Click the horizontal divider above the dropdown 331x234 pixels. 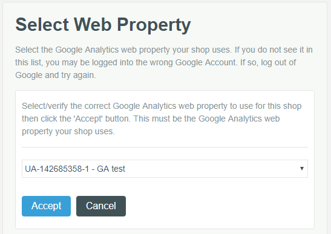point(165,147)
